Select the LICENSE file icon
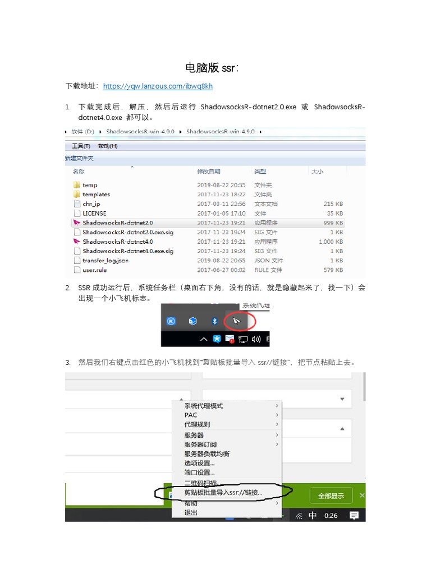The image size is (431, 574). (x=77, y=214)
